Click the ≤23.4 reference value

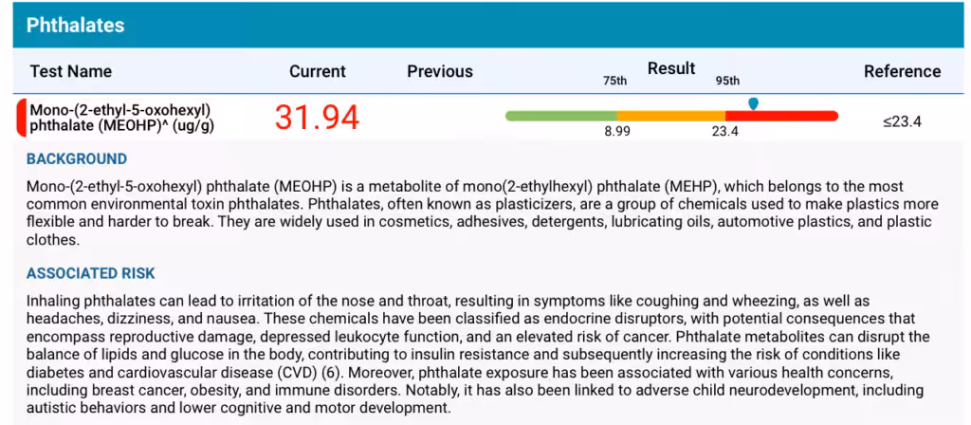(903, 121)
